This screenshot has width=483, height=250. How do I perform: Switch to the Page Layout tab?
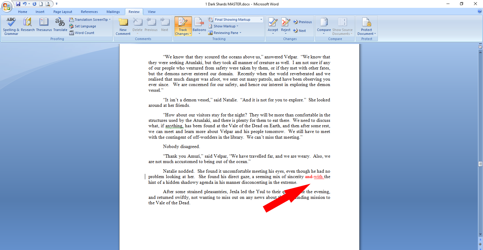click(x=62, y=12)
